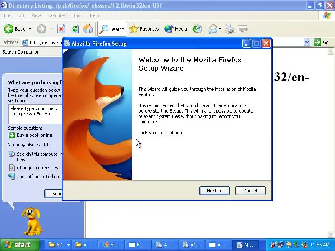
Task: Switch to the taskbar item labeled W...
Action: tap(192, 245)
